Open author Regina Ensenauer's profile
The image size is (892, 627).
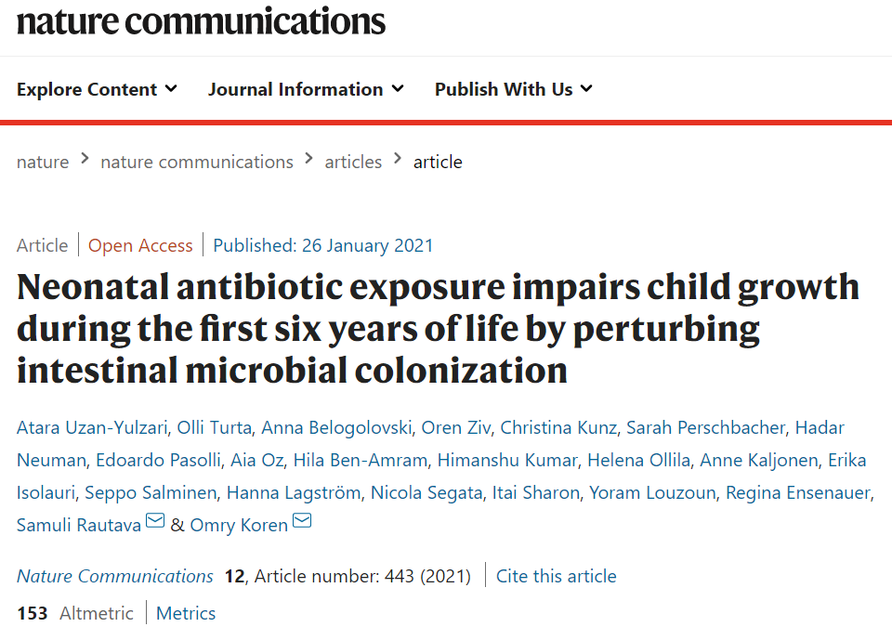pyautogui.click(x=798, y=492)
